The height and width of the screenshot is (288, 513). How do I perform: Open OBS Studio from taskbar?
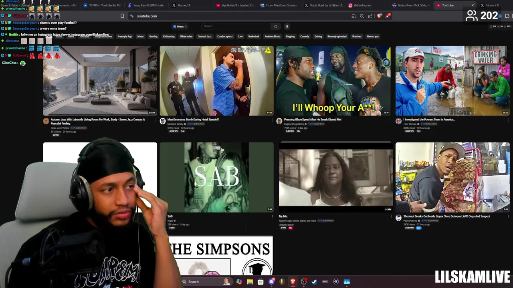coord(304,282)
